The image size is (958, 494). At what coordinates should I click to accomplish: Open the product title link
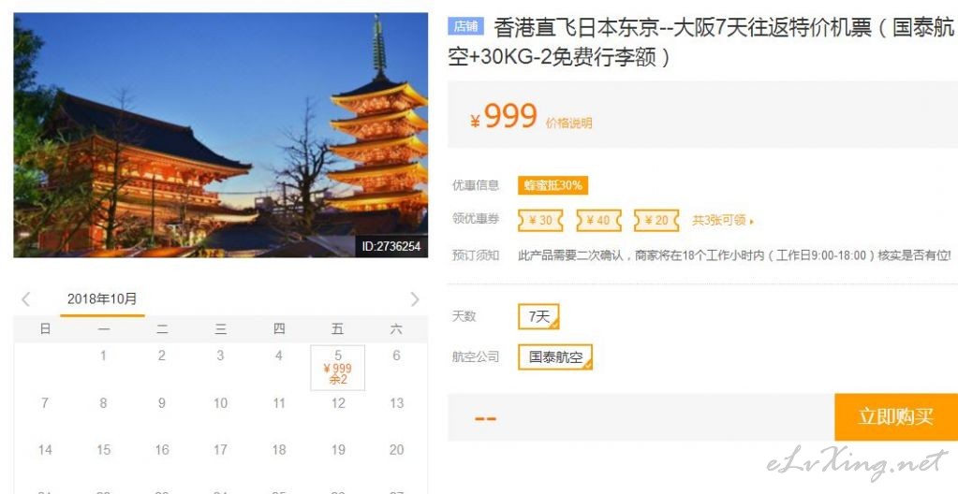(700, 42)
